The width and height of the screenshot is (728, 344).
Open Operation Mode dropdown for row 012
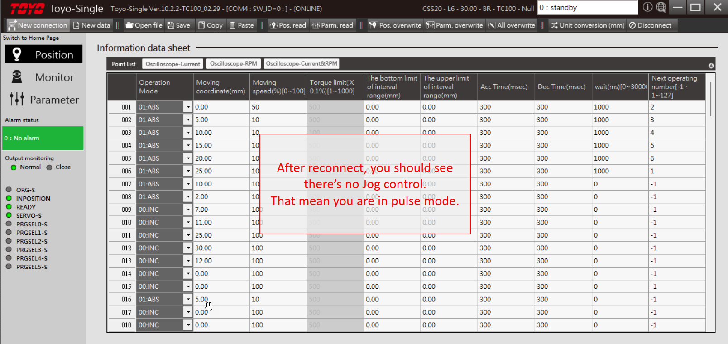pyautogui.click(x=188, y=248)
